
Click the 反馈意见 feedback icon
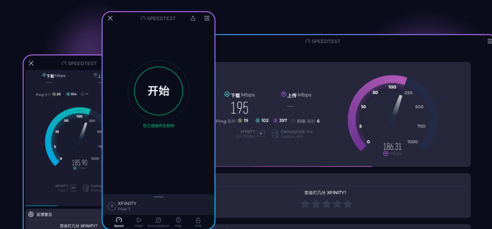click(x=31, y=214)
